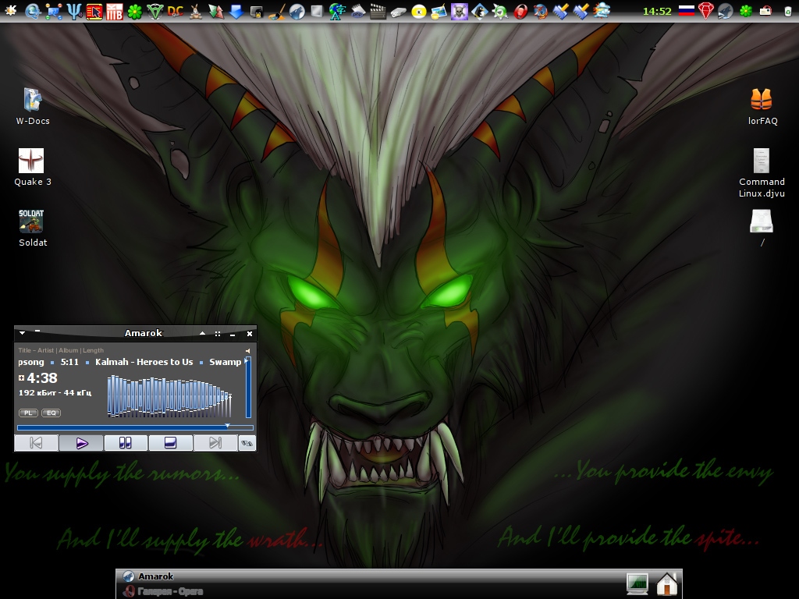Image resolution: width=799 pixels, height=599 pixels.
Task: Click the scrolling Kalmah - Heroes to Us title
Action: [x=144, y=362]
